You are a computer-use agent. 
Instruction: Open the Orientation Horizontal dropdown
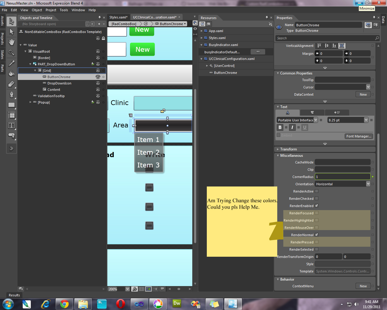[x=368, y=184]
